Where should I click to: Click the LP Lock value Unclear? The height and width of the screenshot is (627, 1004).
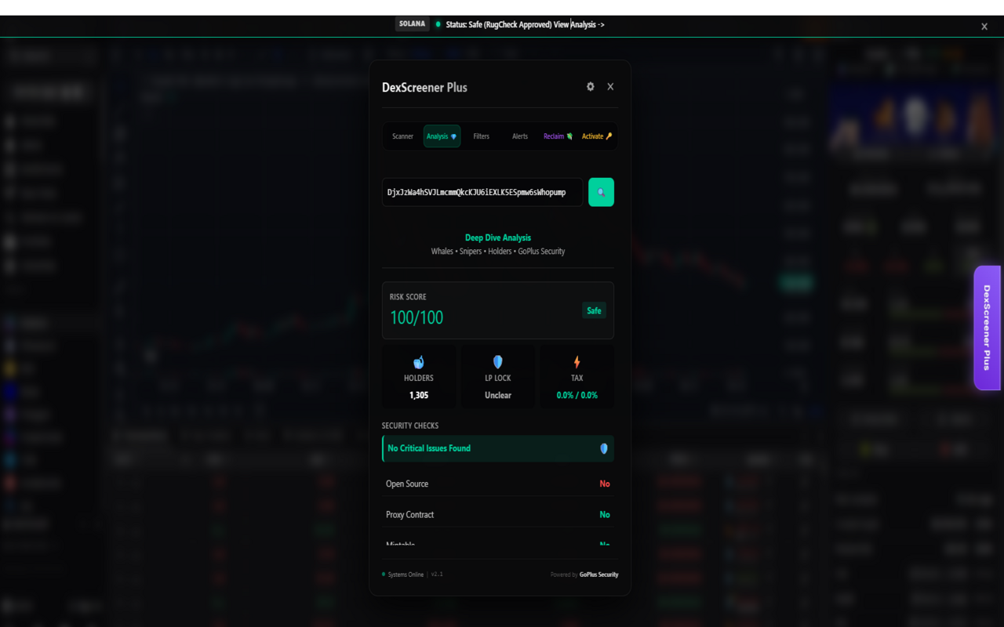click(498, 395)
